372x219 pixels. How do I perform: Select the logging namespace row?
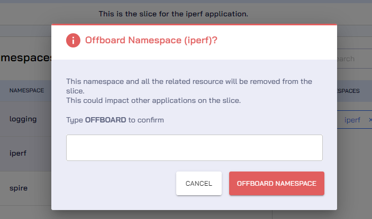[25, 119]
